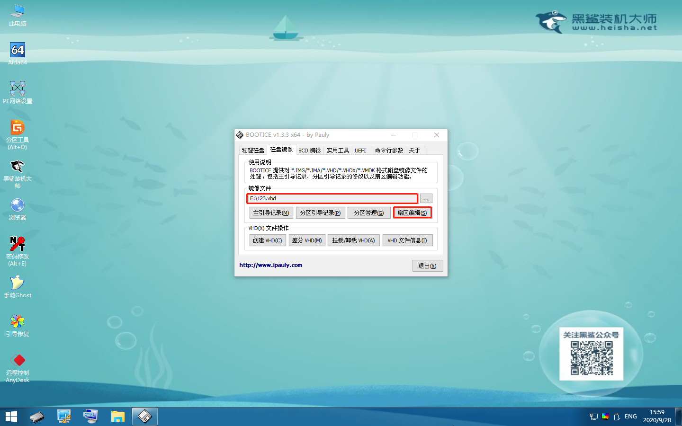Open the BCD 编辑 tab
Screen dimensions: 682x426
[310, 150]
